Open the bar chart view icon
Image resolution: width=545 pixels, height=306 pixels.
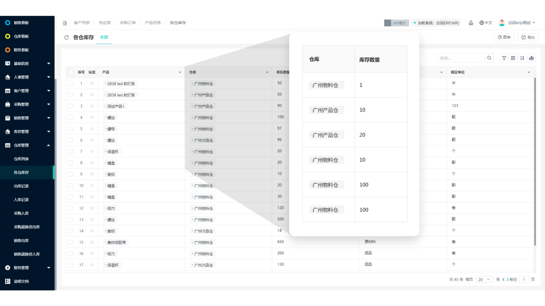531,58
